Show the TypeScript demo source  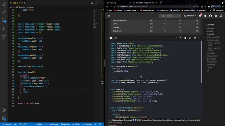click(x=116, y=38)
